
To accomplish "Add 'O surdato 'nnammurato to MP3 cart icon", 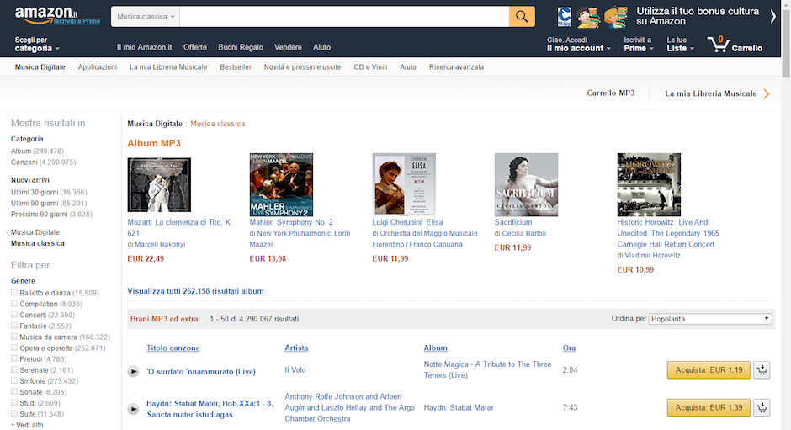I will tap(762, 370).
